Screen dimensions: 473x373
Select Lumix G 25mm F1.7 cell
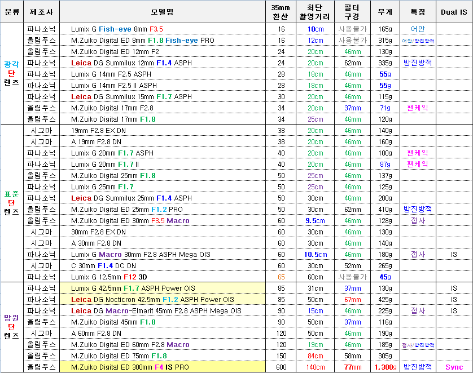(163, 187)
